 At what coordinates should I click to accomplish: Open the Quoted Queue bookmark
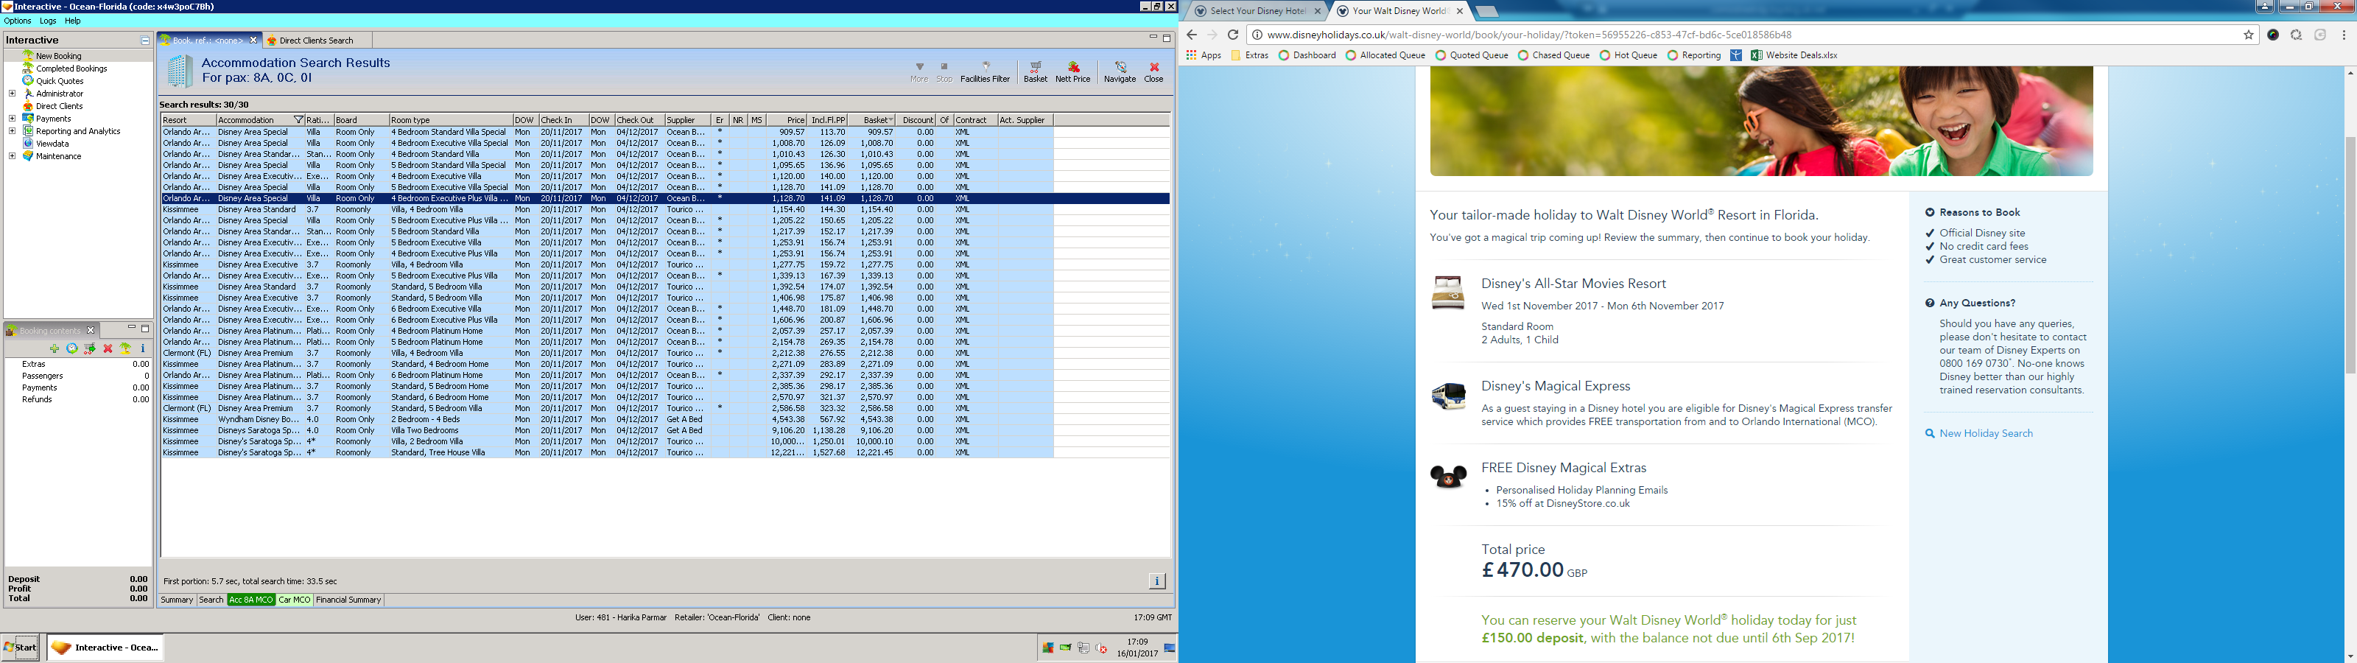1472,55
